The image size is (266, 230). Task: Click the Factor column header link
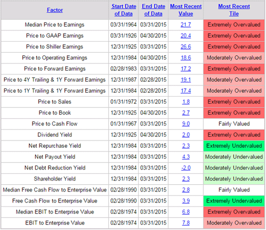55,10
